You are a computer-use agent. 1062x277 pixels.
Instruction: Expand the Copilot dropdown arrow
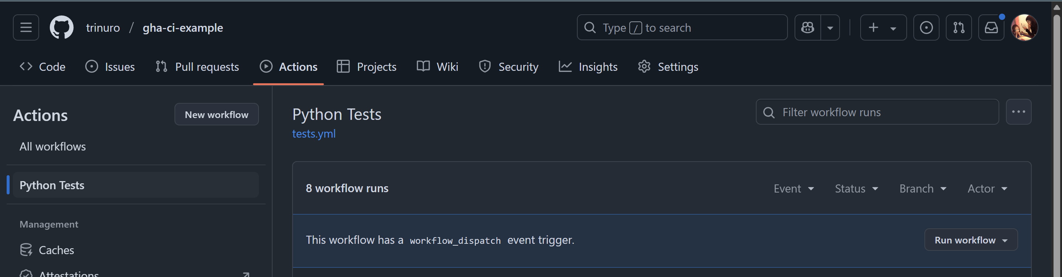(x=830, y=28)
